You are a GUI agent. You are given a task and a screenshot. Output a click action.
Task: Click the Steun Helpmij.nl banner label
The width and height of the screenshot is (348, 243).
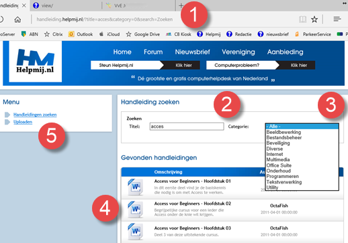(x=116, y=65)
